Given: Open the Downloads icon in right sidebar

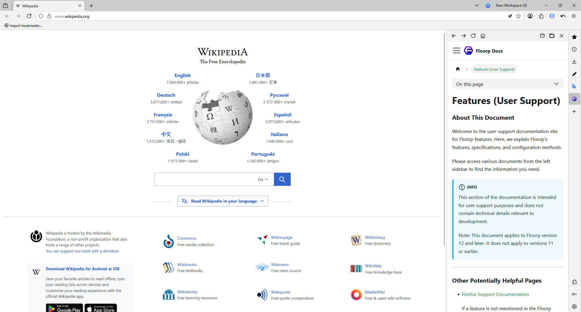Looking at the screenshot, I should pyautogui.click(x=574, y=62).
